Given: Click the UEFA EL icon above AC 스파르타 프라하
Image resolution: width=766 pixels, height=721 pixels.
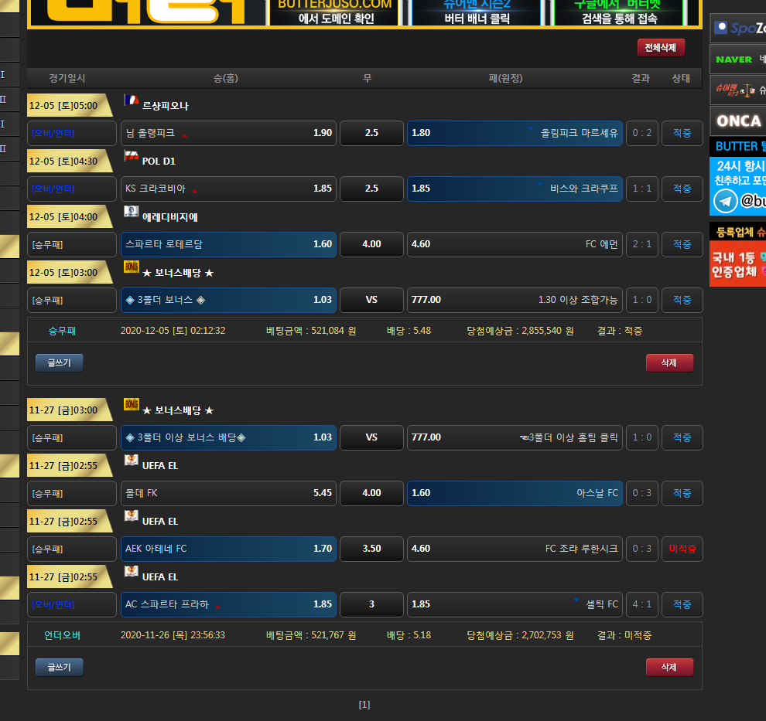Looking at the screenshot, I should [x=131, y=572].
